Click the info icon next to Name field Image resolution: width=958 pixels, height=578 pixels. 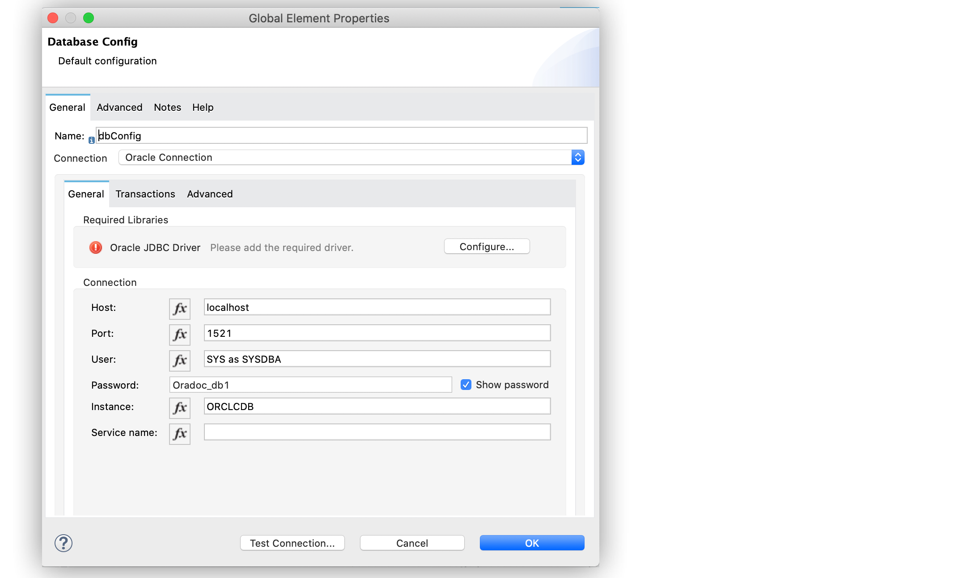click(x=91, y=140)
